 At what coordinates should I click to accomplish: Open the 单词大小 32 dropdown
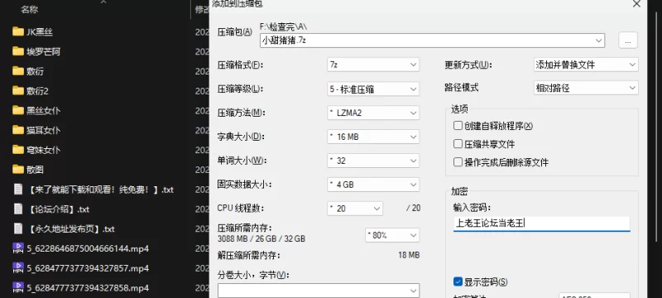pos(373,161)
